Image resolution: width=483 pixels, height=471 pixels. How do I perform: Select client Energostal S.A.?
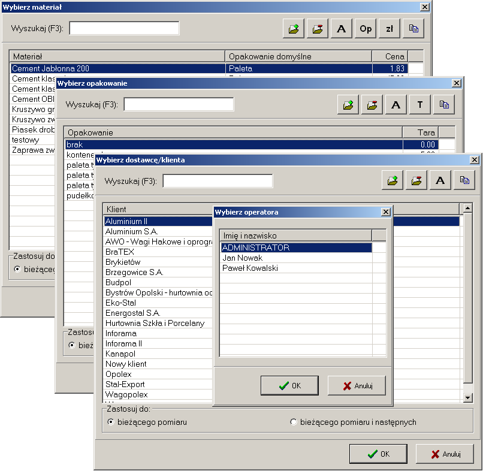click(x=158, y=313)
